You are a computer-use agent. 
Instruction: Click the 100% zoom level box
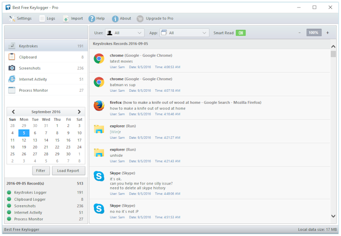coord(314,33)
